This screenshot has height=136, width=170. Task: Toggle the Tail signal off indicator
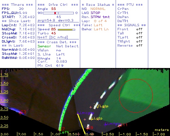click(139, 33)
